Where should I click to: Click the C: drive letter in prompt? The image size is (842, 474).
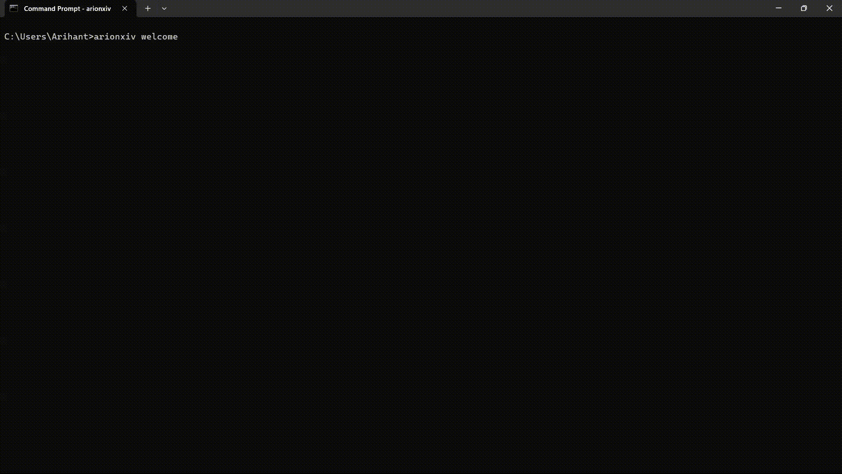9,36
